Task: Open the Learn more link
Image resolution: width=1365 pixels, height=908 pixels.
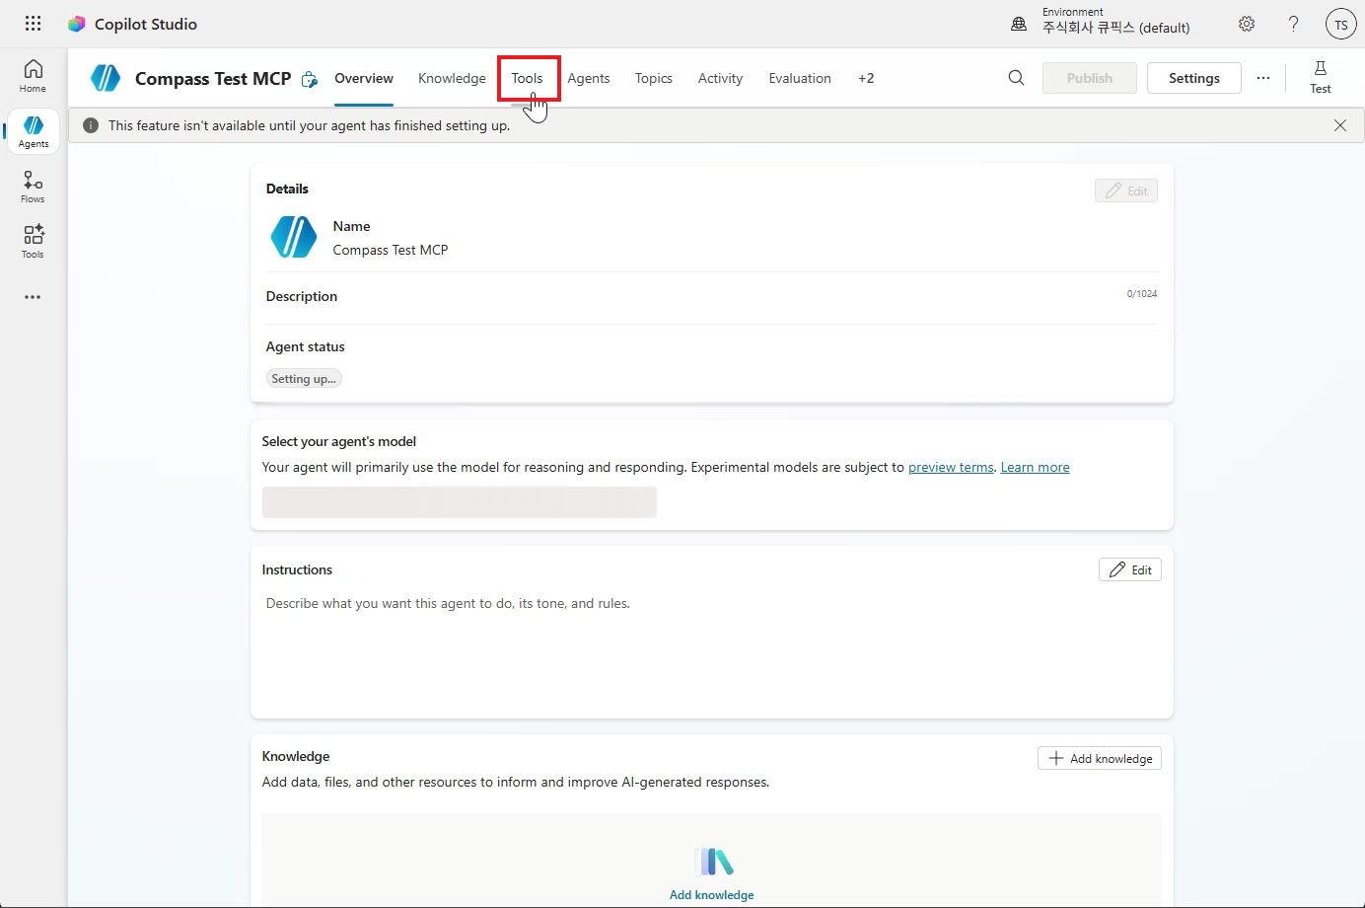Action: 1035,467
